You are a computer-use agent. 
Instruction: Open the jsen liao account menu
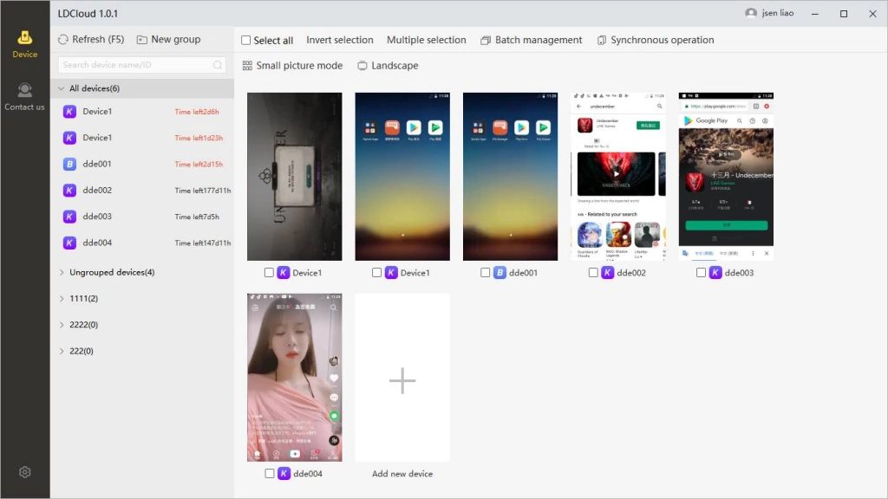click(772, 13)
